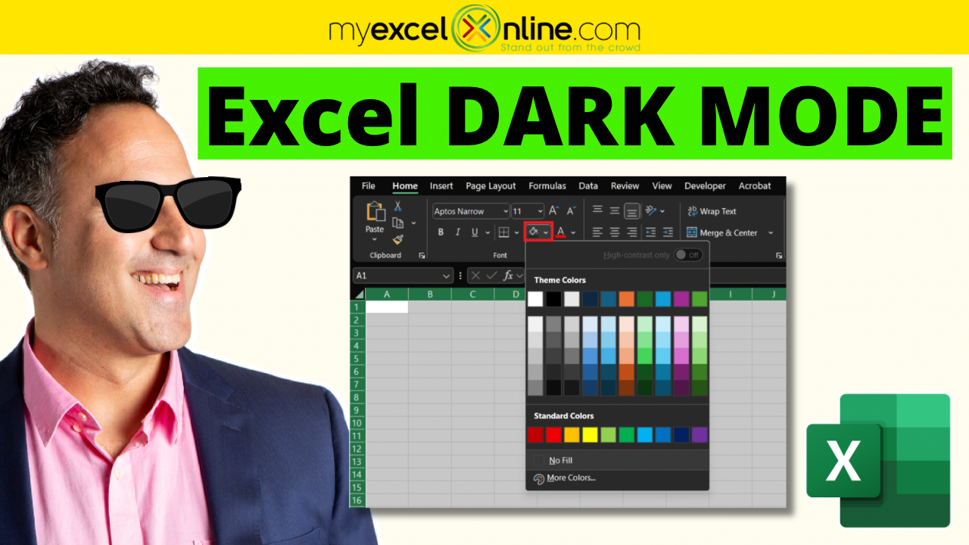Set Middle Align for cell
This screenshot has height=545, width=969.
[x=615, y=210]
